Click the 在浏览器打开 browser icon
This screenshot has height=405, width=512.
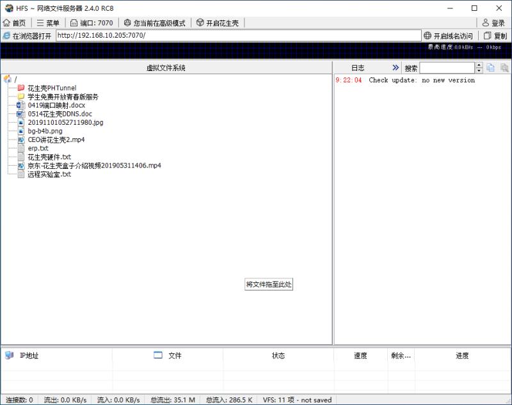point(6,35)
